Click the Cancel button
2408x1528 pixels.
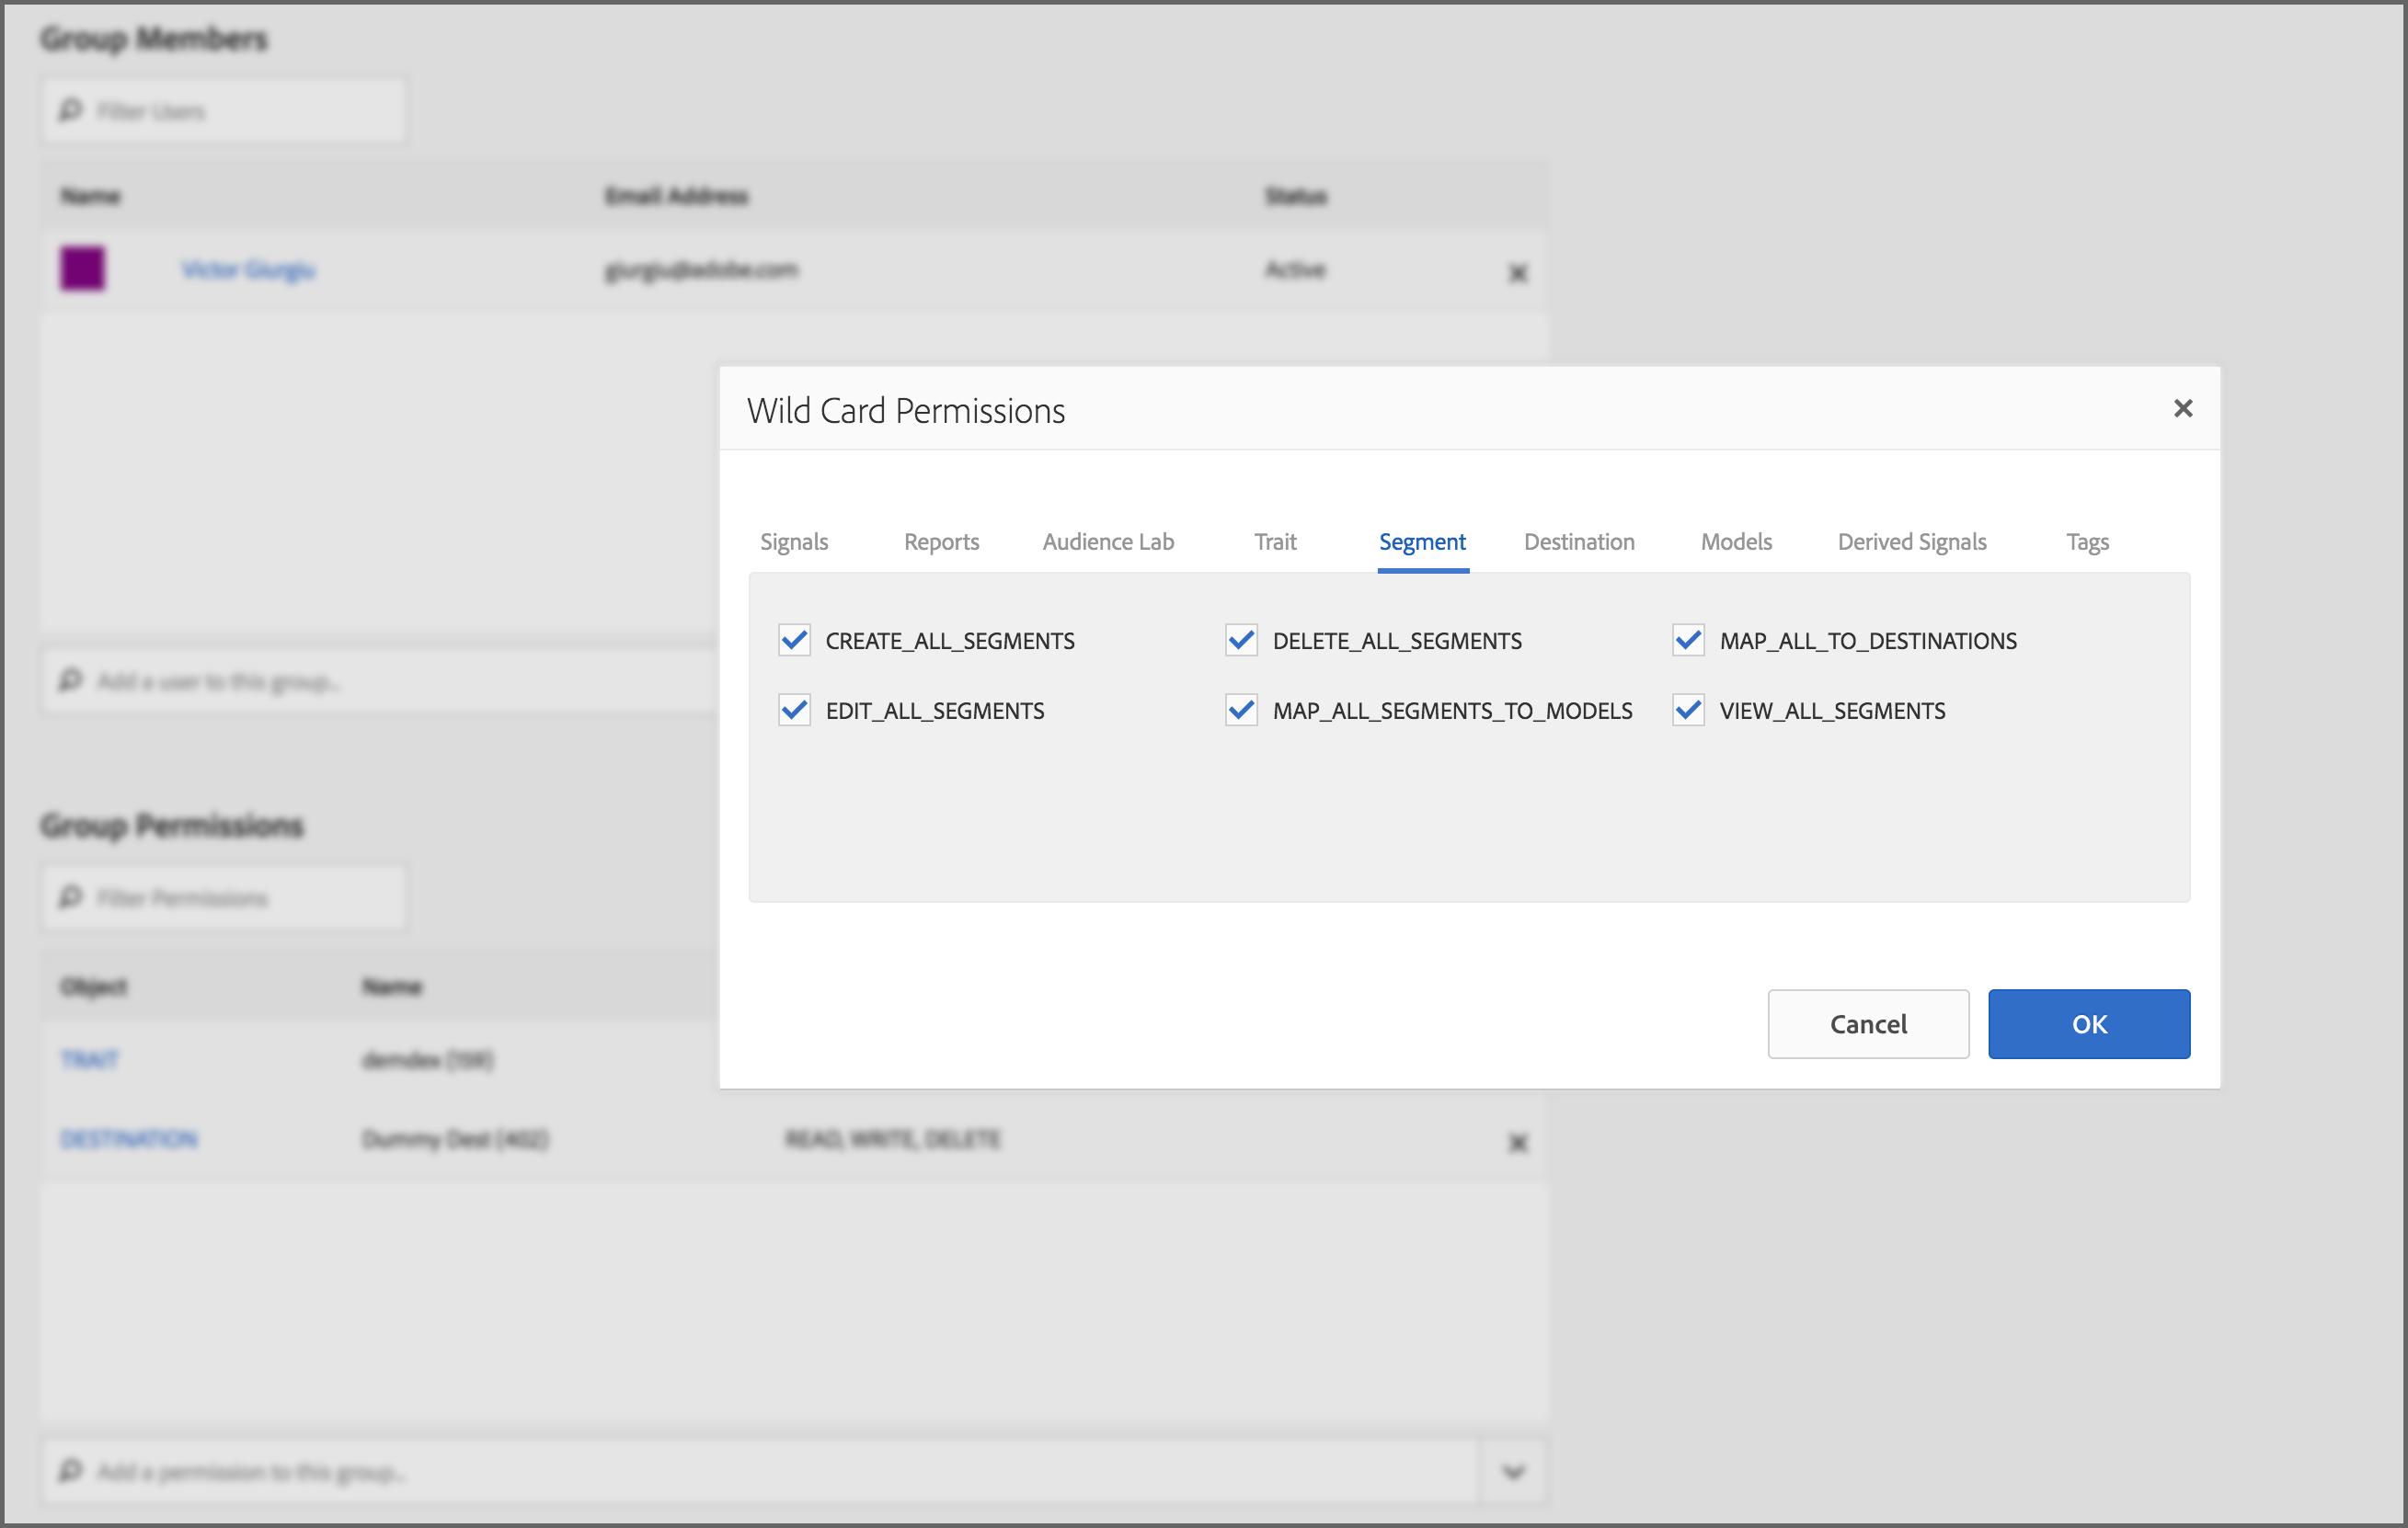(x=1867, y=1023)
